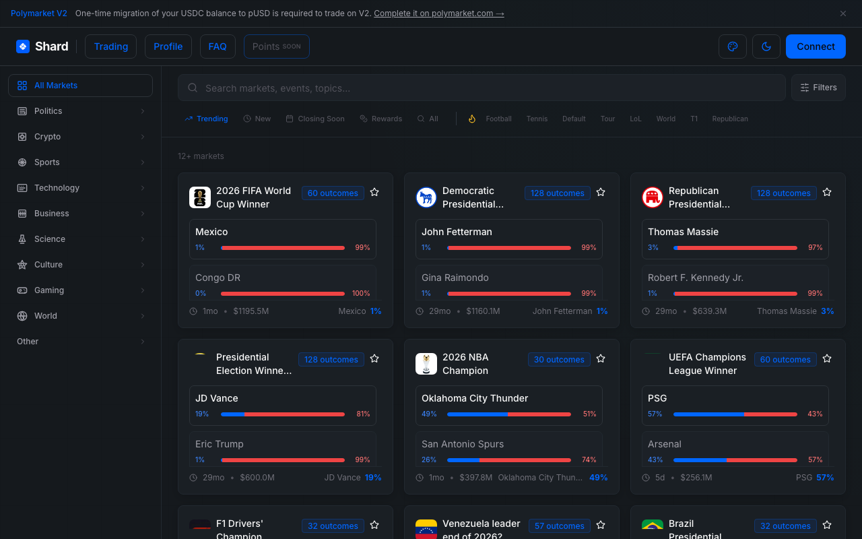862x539 pixels.
Task: Click the Sports category icon
Action: (x=22, y=162)
